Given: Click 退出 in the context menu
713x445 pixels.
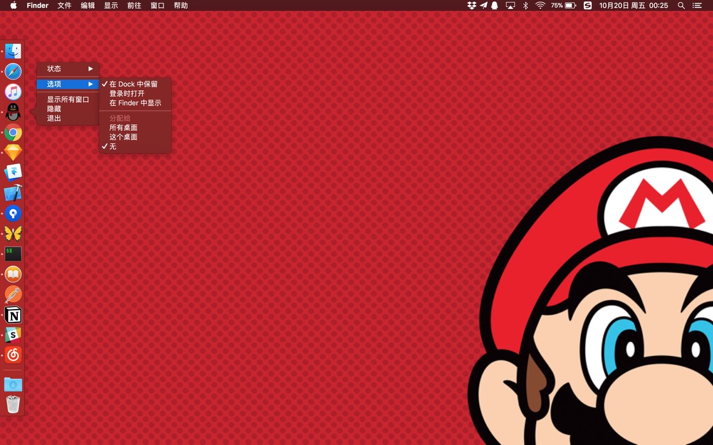Looking at the screenshot, I should (x=54, y=118).
